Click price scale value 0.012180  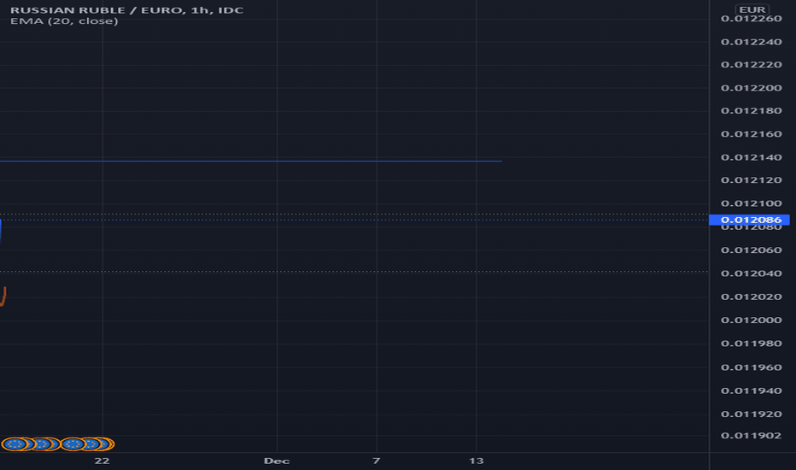(752, 111)
